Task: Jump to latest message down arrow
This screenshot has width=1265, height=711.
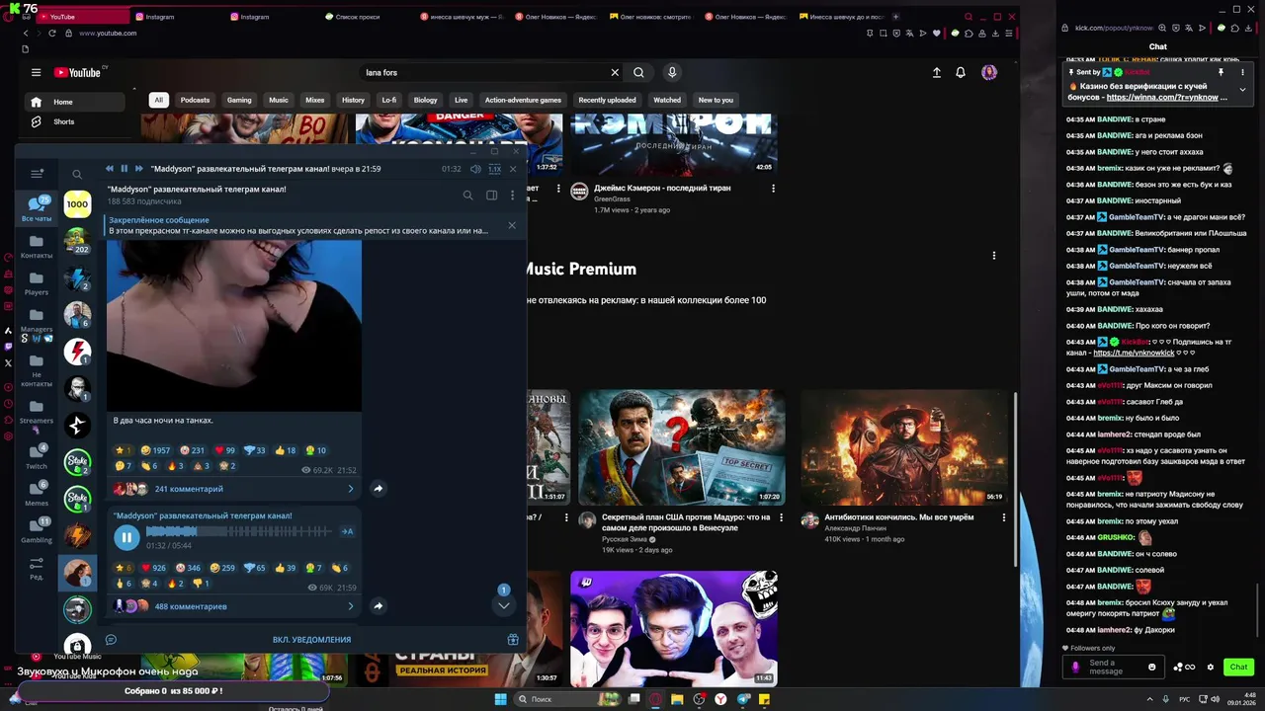Action: (x=503, y=605)
